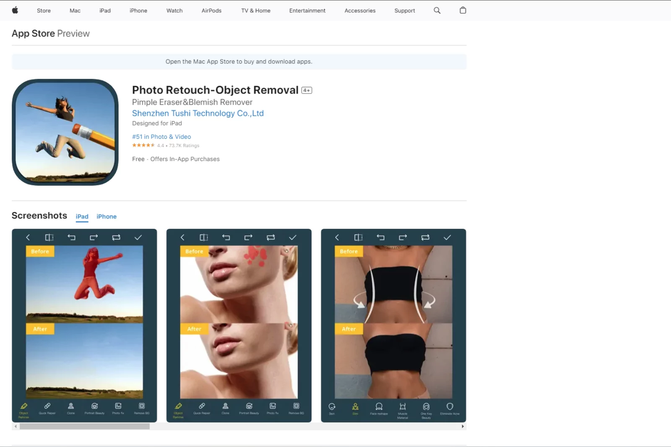Open the AirPods menu item

[x=211, y=10]
